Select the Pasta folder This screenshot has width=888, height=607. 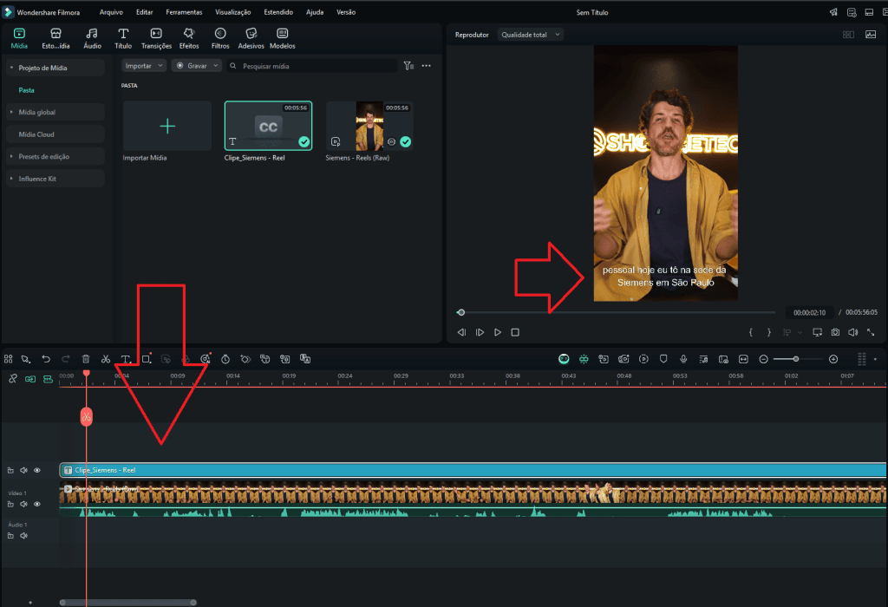26,90
